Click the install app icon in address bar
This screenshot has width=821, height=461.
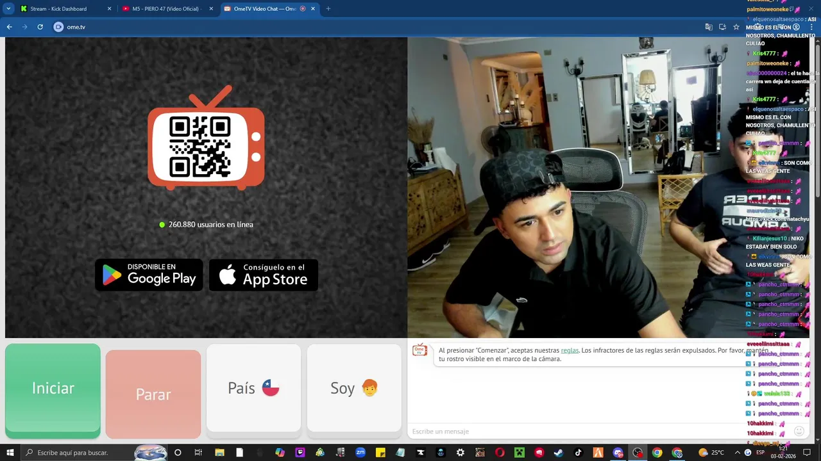(x=722, y=27)
